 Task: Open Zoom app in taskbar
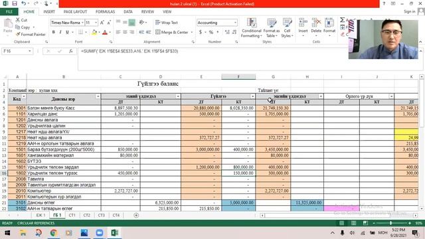(99, 233)
